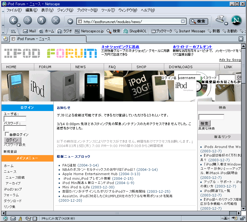The image size is (247, 222).
Task: Click the vertical scrollbar down arrow
Action: coord(243,209)
